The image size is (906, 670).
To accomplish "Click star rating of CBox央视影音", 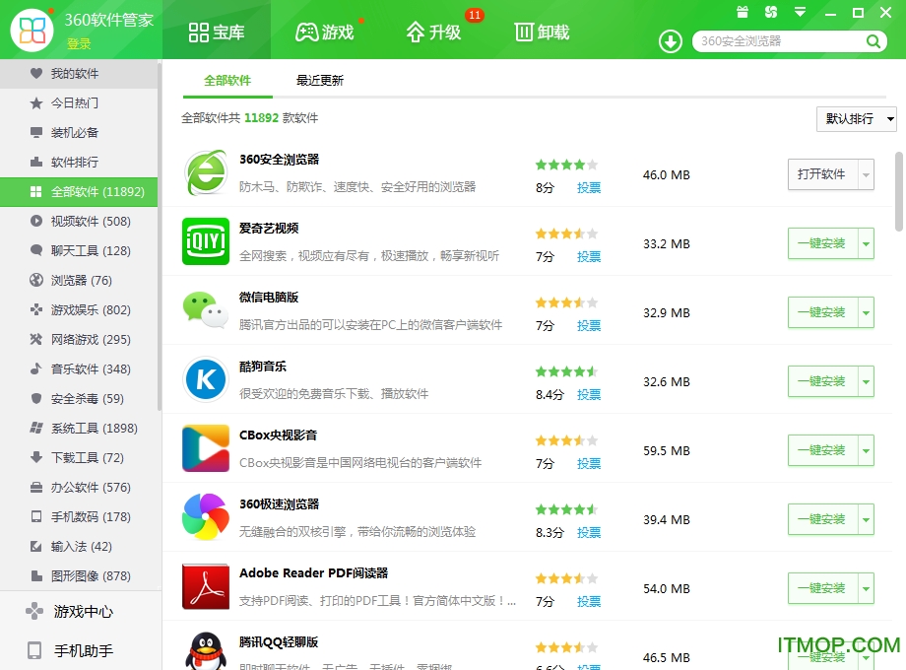I will (566, 440).
